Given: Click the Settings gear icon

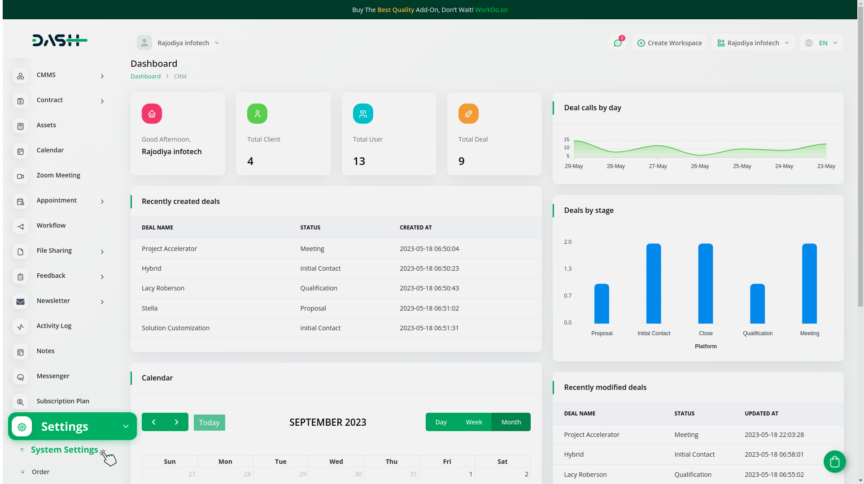Looking at the screenshot, I should pos(22,427).
